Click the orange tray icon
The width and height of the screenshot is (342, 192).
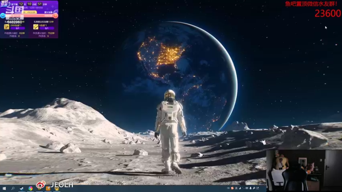click(232, 188)
